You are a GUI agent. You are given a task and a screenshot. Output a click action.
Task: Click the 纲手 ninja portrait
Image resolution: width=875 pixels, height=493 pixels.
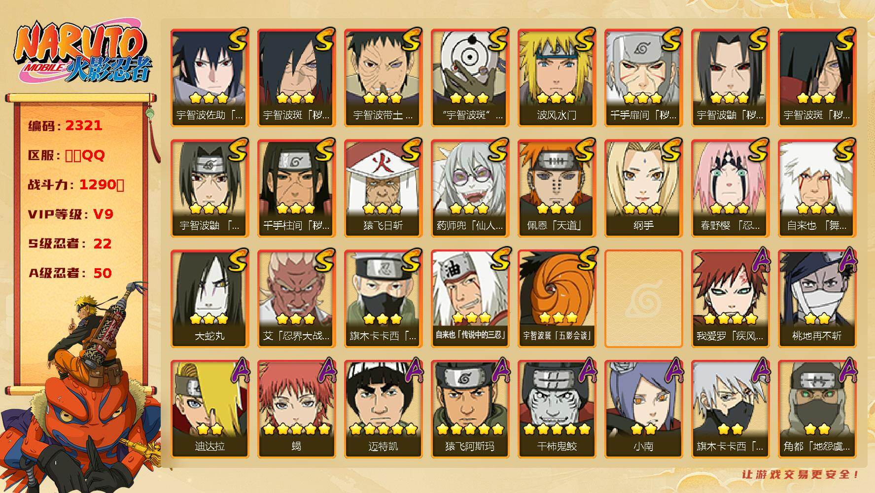[x=643, y=188]
